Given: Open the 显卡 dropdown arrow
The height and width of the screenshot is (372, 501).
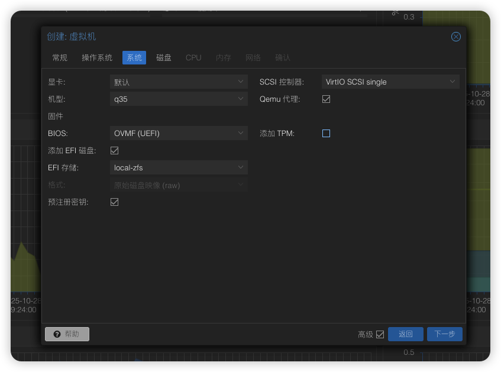Looking at the screenshot, I should [241, 82].
